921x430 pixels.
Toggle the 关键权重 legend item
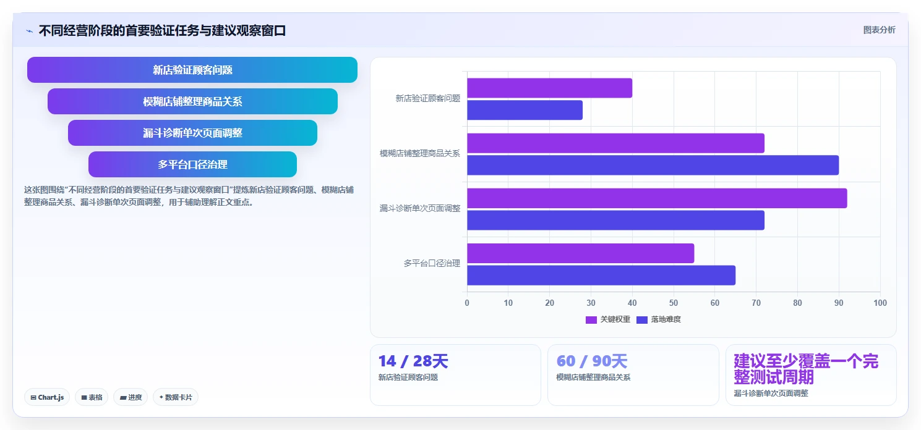608,319
